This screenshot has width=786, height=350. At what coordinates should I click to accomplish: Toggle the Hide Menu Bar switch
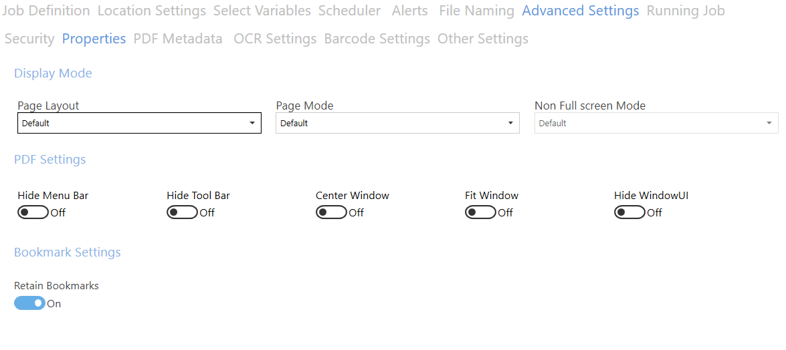point(33,212)
